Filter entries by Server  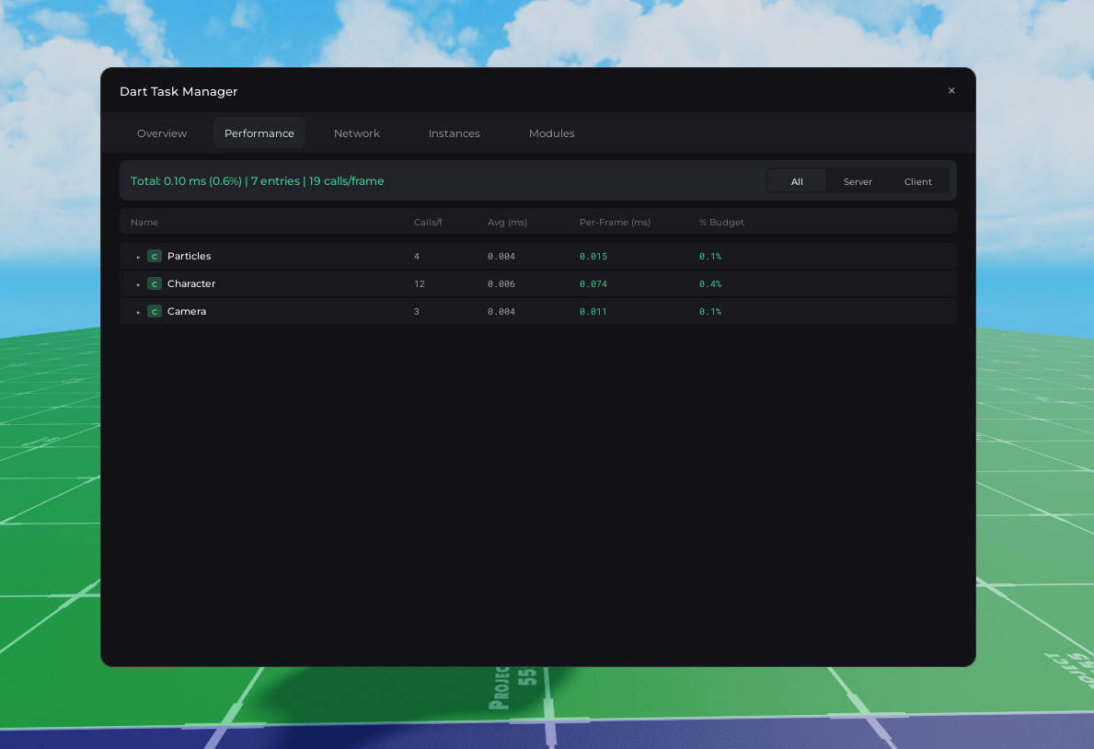[x=858, y=181]
